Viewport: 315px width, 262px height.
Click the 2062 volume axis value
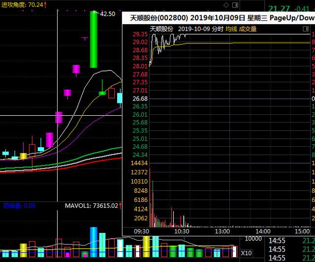141,218
